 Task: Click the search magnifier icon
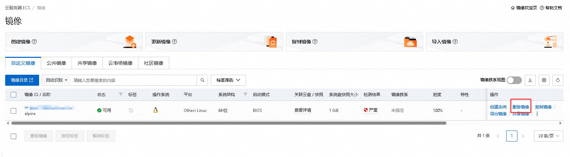click(x=202, y=80)
